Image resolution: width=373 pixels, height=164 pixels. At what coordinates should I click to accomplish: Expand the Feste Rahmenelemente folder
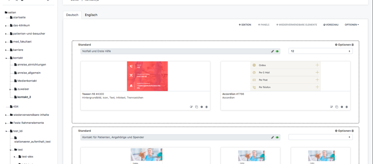[x=6, y=123]
